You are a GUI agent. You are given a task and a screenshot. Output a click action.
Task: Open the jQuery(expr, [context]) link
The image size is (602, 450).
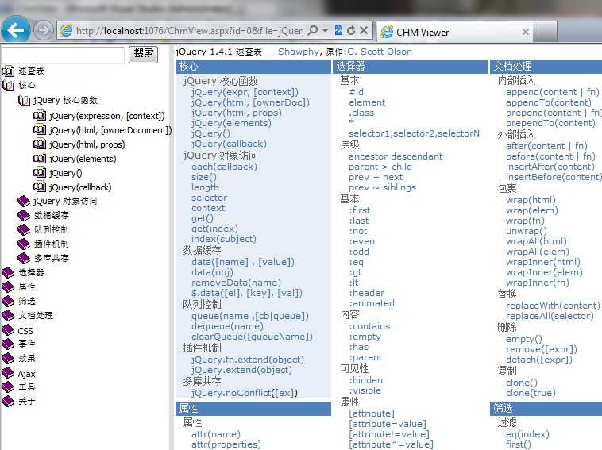[245, 92]
